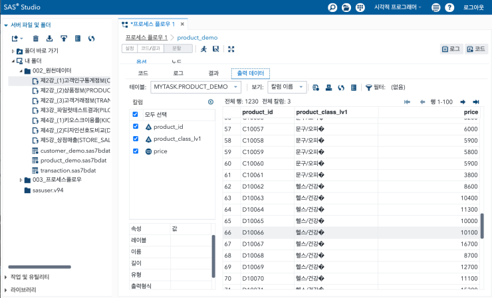The width and height of the screenshot is (492, 298).
Task: Switch to the 결과 sub-tab
Action: pos(213,73)
